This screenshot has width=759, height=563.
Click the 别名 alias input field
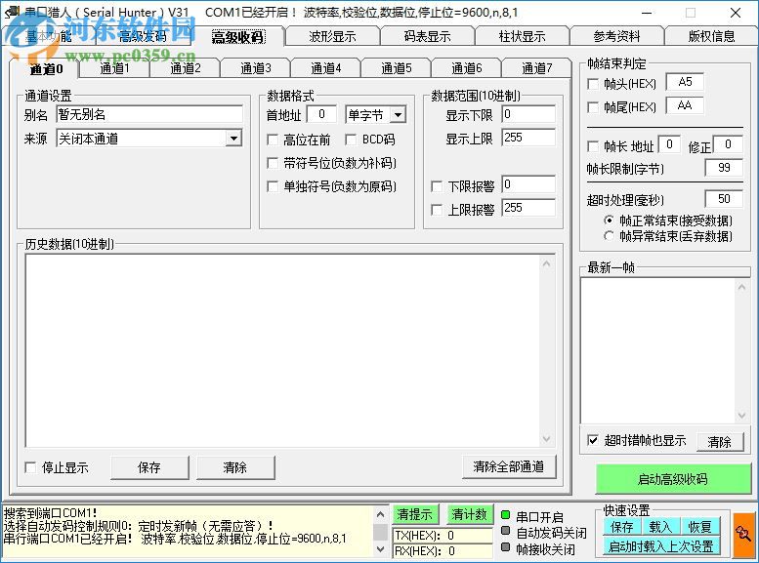tap(149, 114)
